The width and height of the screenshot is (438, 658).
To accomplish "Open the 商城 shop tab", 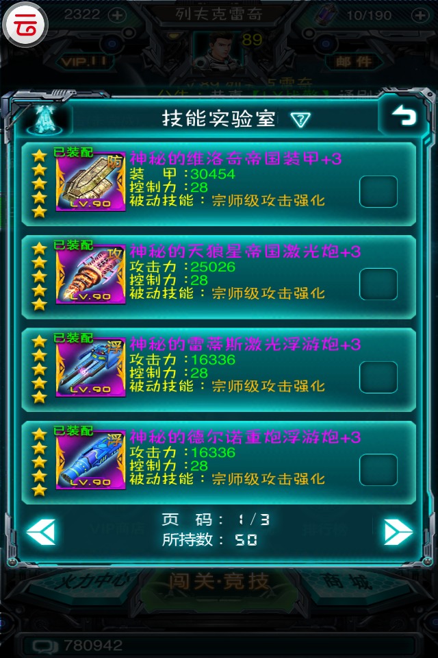I will point(347,582).
